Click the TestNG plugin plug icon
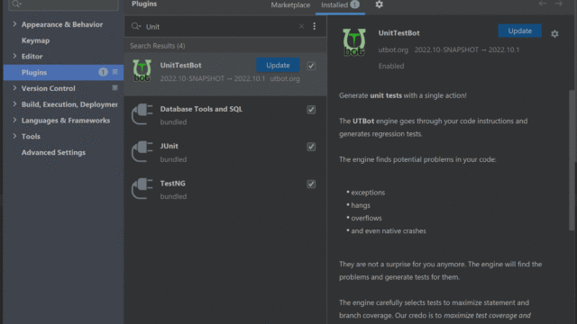 tap(142, 189)
